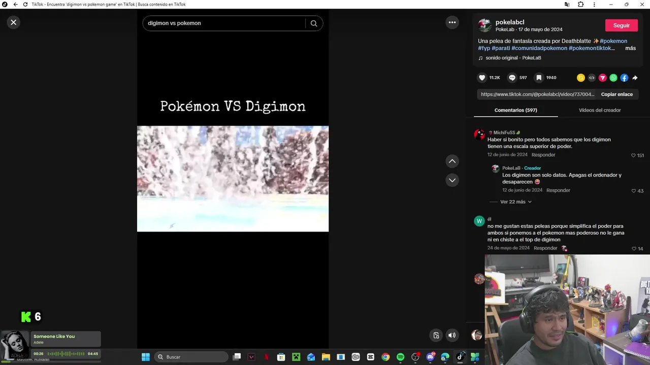This screenshot has height=365, width=650.
Task: Click the miniplayer icon beside the speaker
Action: tap(436, 335)
